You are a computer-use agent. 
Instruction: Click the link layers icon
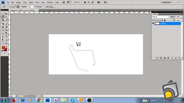[x=157, y=58]
